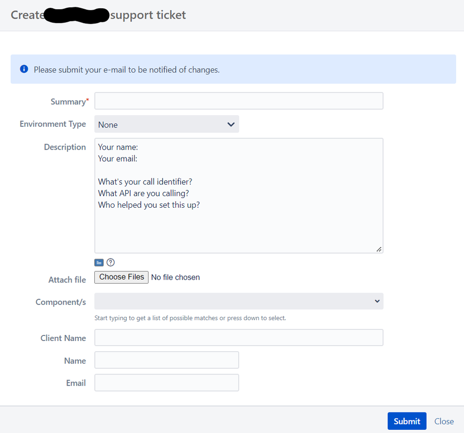Click the 'No file chosen' text
Viewport: 464px width, 433px height.
tap(176, 277)
